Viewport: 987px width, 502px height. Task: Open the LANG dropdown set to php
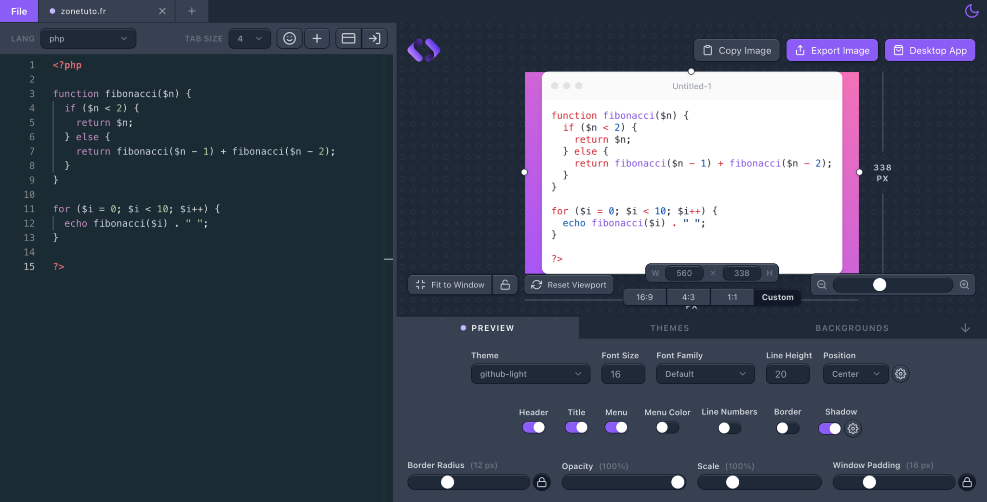coord(88,38)
